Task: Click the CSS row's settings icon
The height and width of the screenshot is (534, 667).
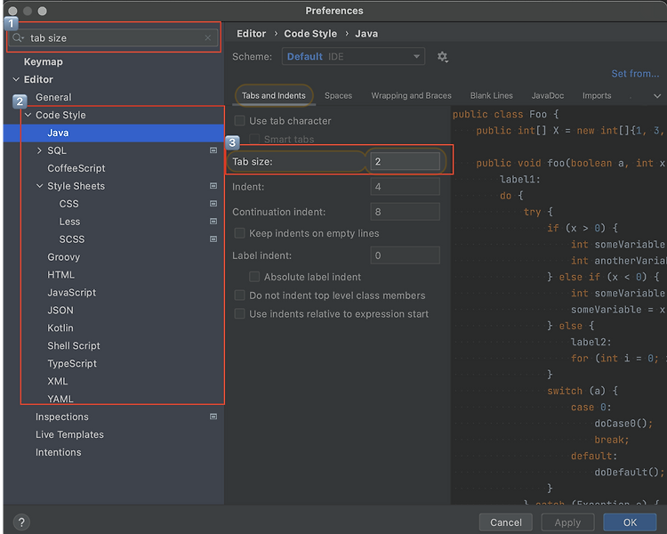Action: [x=213, y=204]
